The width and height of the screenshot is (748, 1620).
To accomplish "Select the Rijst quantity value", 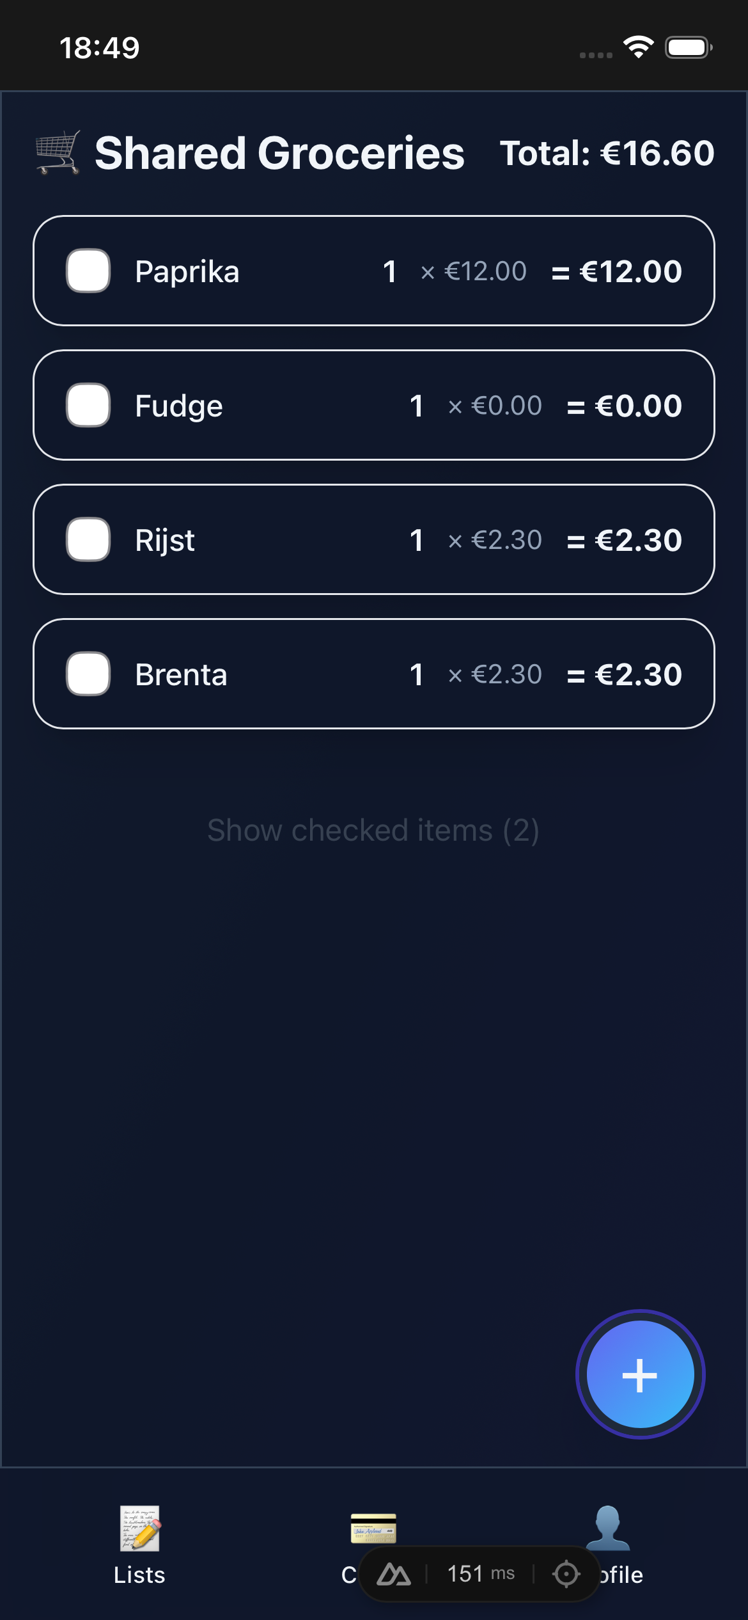I will click(416, 540).
